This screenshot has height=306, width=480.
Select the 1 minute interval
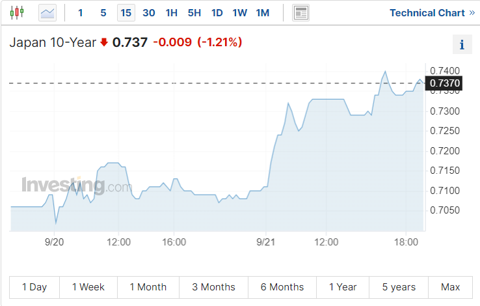click(81, 12)
